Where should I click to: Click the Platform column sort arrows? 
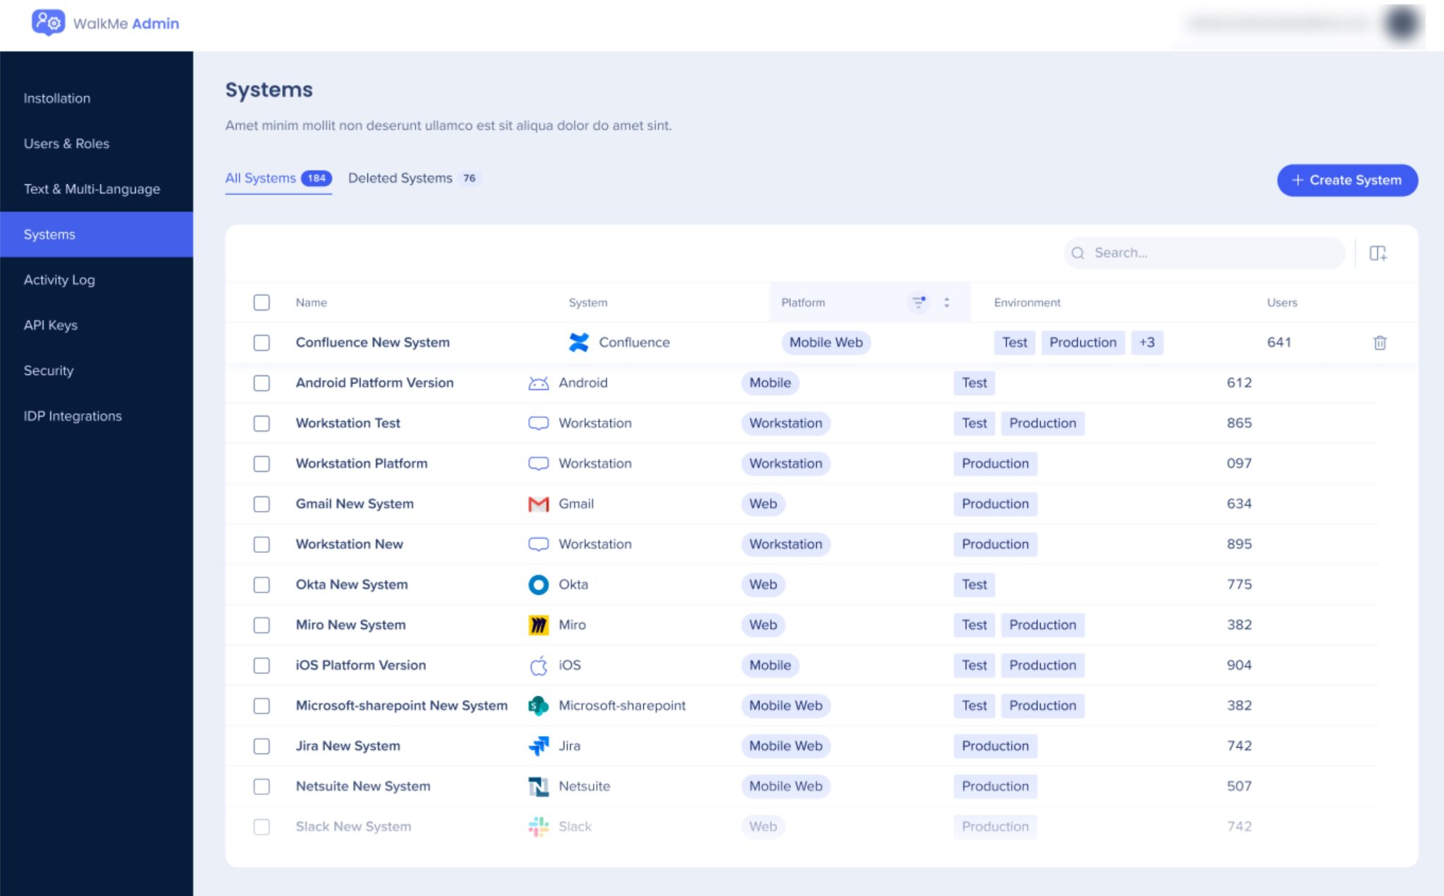click(946, 302)
